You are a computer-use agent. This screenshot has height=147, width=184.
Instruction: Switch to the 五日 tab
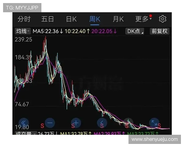(48, 19)
